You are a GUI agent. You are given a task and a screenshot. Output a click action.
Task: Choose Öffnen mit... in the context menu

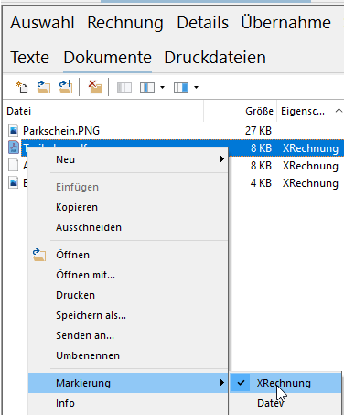pyautogui.click(x=128, y=275)
